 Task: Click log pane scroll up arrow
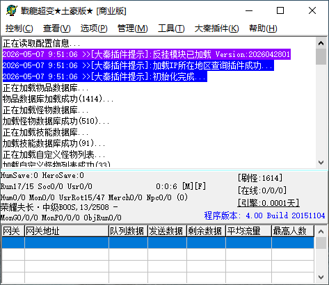point(321,43)
